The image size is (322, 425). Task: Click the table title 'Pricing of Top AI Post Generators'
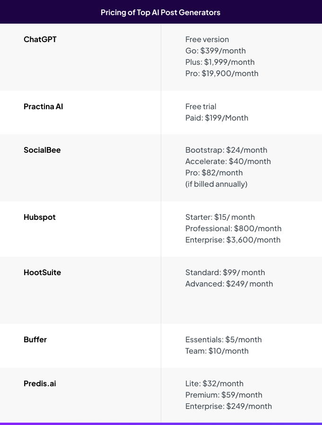coord(161,12)
